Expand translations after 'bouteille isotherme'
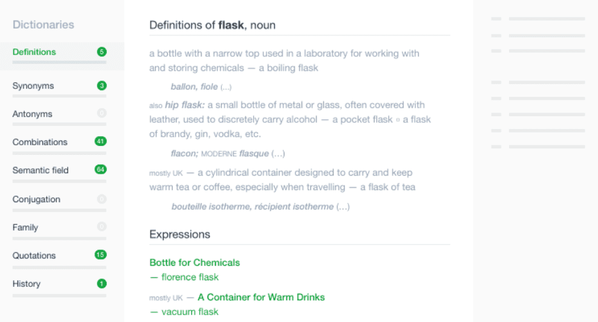598x322 pixels. tap(343, 207)
